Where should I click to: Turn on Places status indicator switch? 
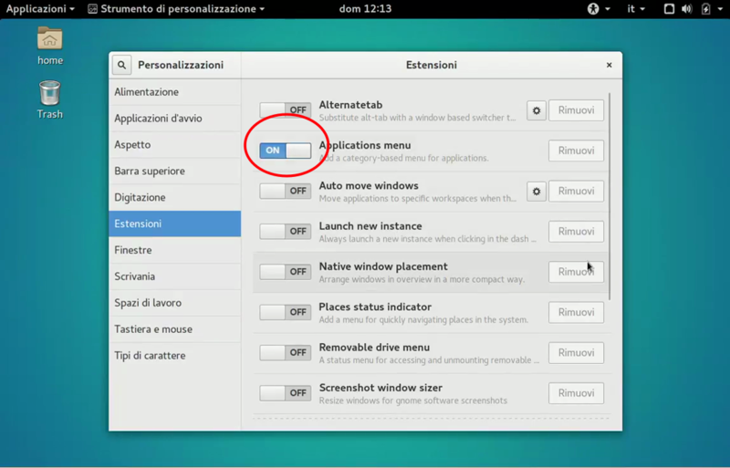pyautogui.click(x=285, y=312)
